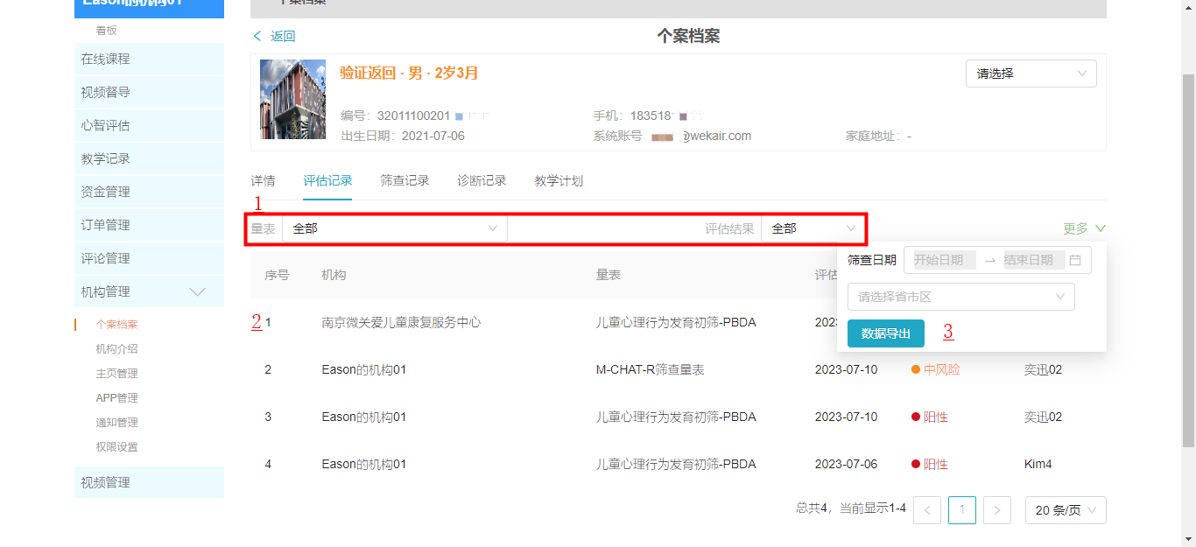Switch to the 评估记录 tab
Image resolution: width=1196 pixels, height=547 pixels.
pyautogui.click(x=327, y=181)
